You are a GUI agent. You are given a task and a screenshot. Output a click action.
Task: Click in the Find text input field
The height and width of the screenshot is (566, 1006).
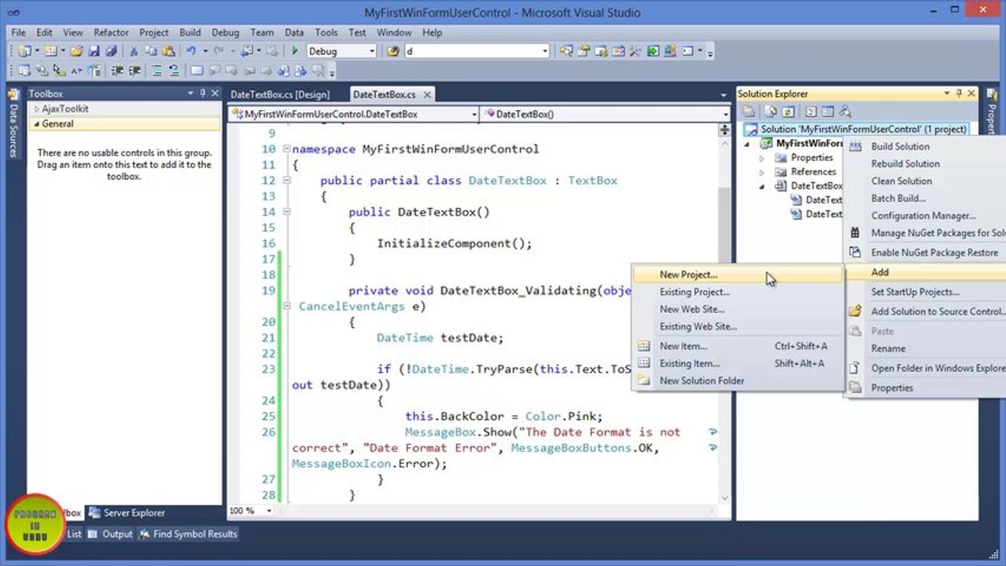point(472,51)
